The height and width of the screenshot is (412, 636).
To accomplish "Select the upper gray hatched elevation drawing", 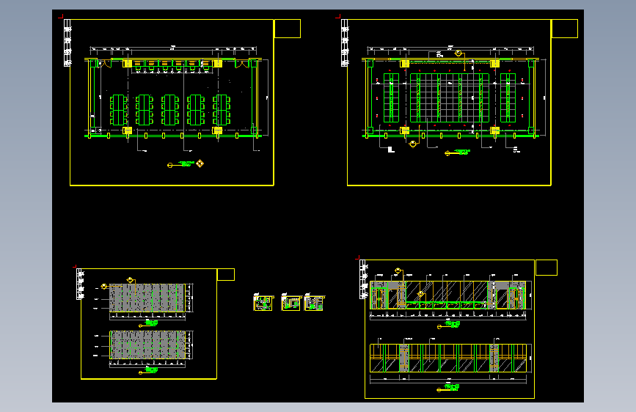I will 147,298.
